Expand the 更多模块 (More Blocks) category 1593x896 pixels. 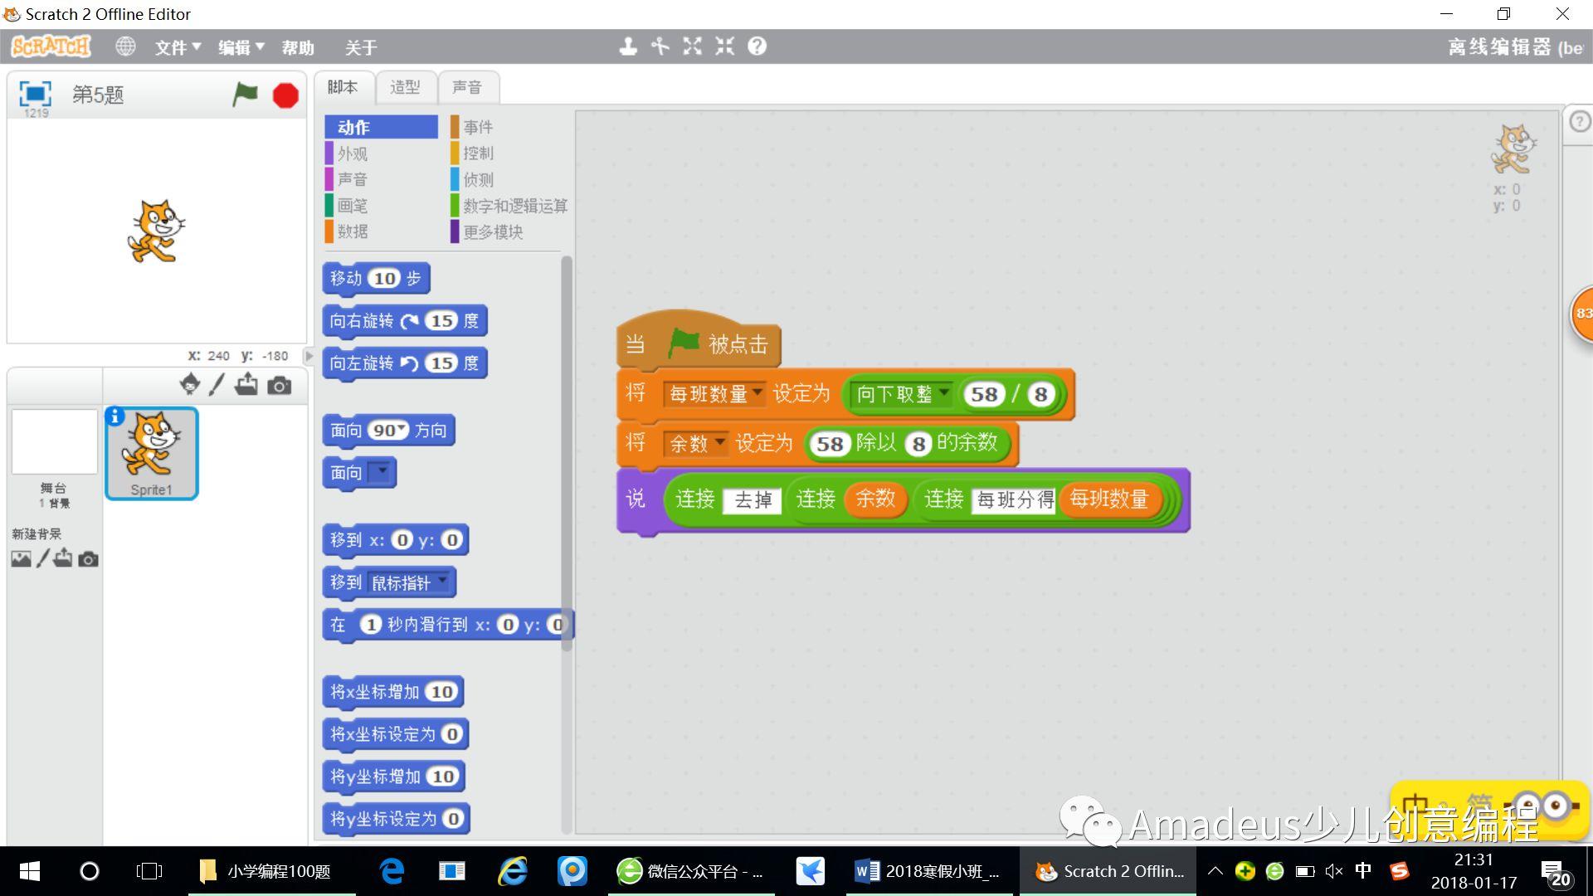tap(492, 230)
